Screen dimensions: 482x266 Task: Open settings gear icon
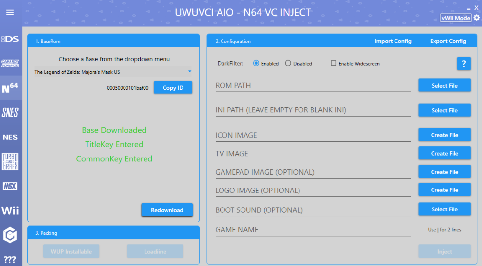[477, 18]
